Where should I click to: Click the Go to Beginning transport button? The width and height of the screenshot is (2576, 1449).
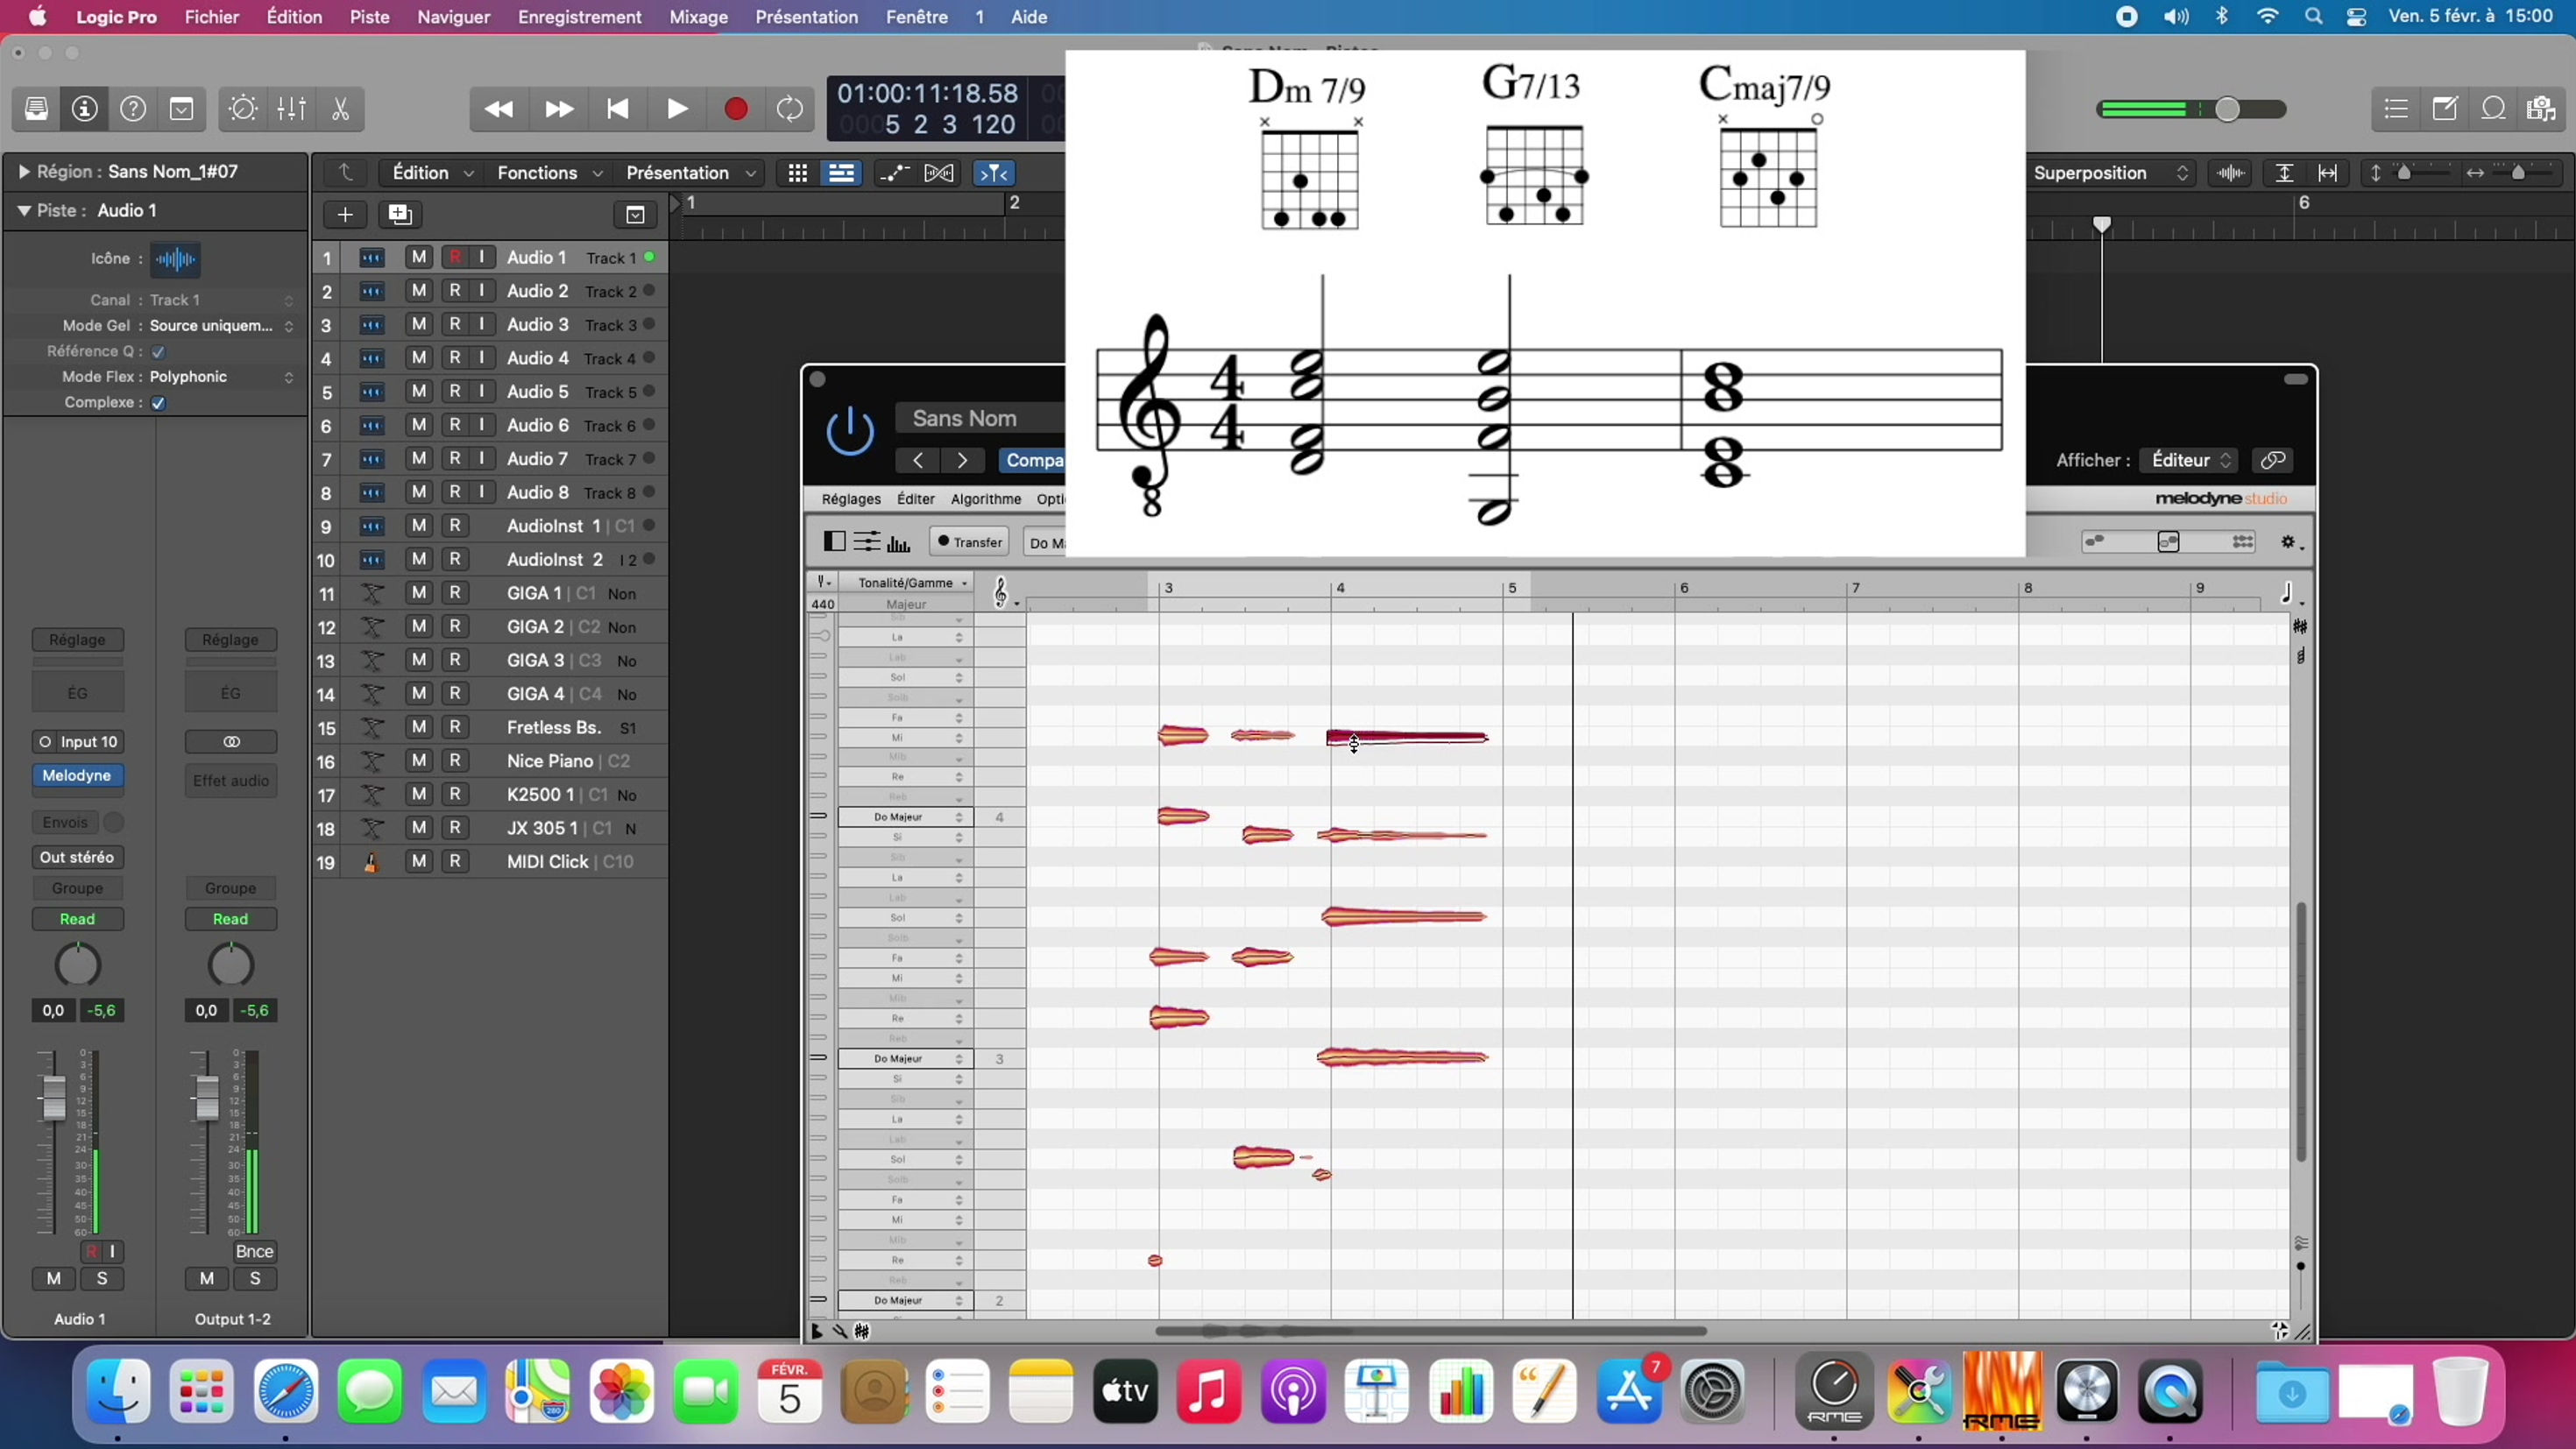click(x=617, y=109)
